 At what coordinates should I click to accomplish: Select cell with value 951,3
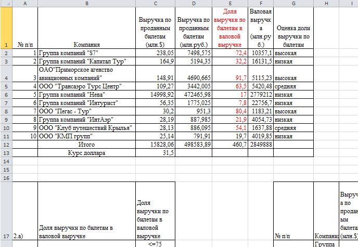pyautogui.click(x=194, y=111)
